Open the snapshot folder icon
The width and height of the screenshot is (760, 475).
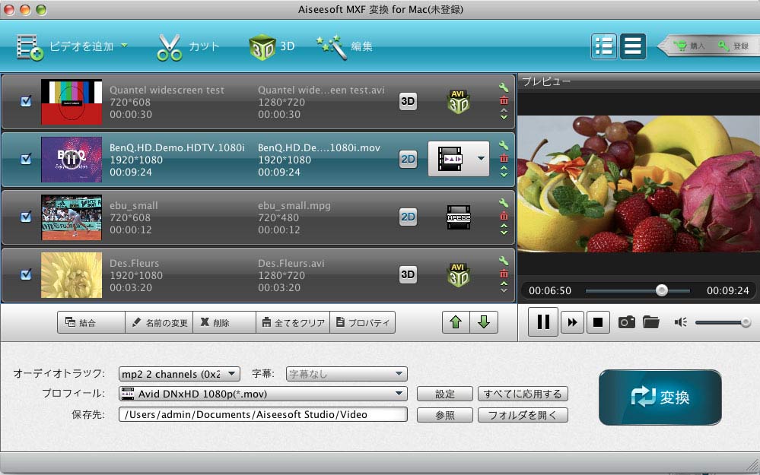650,322
